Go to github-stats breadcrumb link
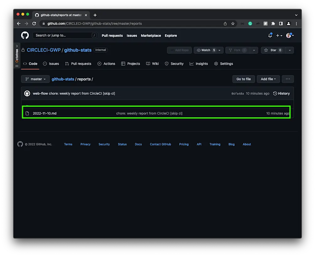This screenshot has height=256, width=315. coord(63,79)
